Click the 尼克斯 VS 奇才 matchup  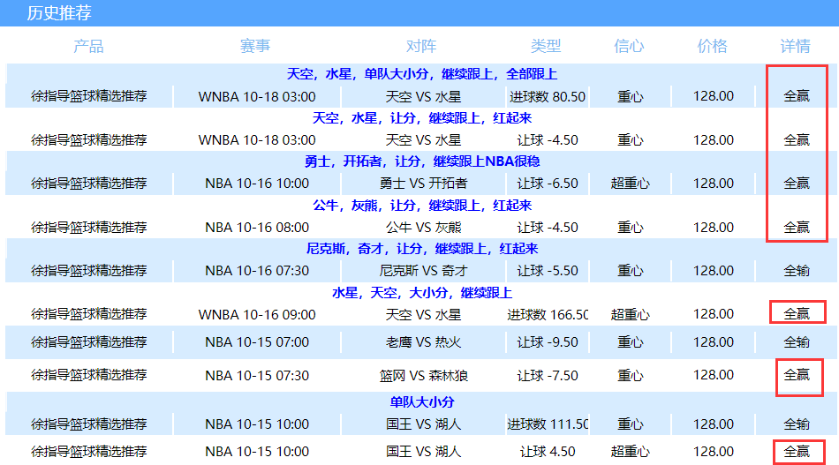tap(423, 271)
